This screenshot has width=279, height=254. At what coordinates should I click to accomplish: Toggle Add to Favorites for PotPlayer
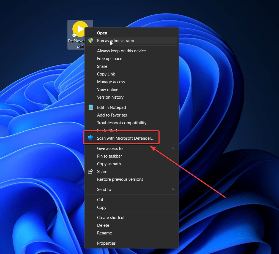(x=112, y=115)
